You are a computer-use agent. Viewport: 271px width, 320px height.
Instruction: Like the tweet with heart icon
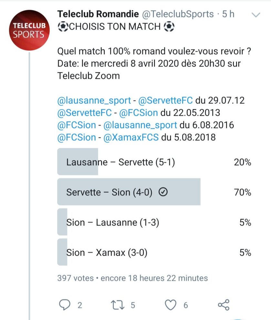click(171, 304)
